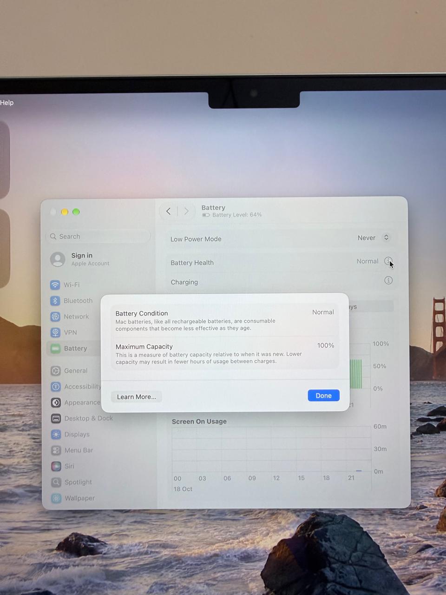Screen dimensions: 446x595
Task: Click the 18 Oct date label
Action: click(183, 489)
